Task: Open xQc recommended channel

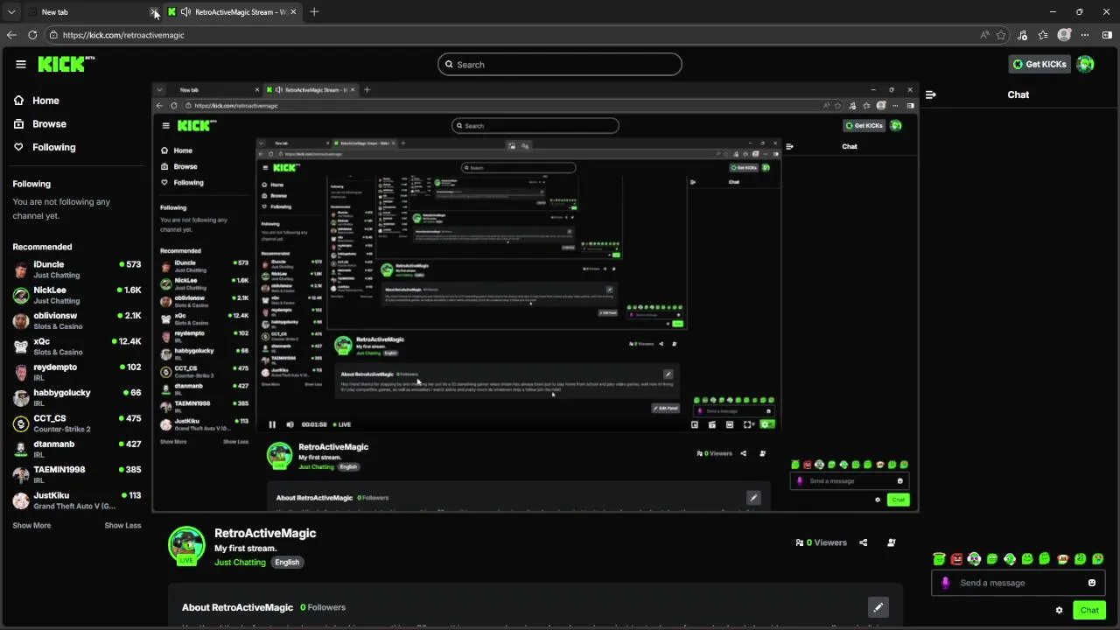Action: point(77,346)
